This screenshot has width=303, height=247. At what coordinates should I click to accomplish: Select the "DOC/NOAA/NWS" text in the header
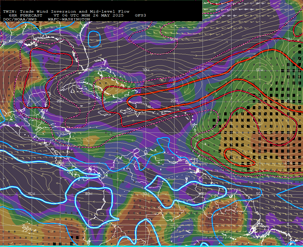[20, 20]
